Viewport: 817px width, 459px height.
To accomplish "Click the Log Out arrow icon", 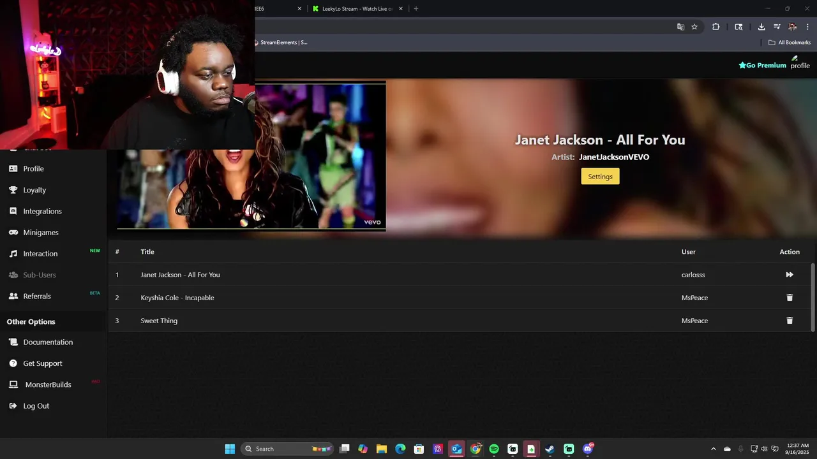I will [x=13, y=406].
